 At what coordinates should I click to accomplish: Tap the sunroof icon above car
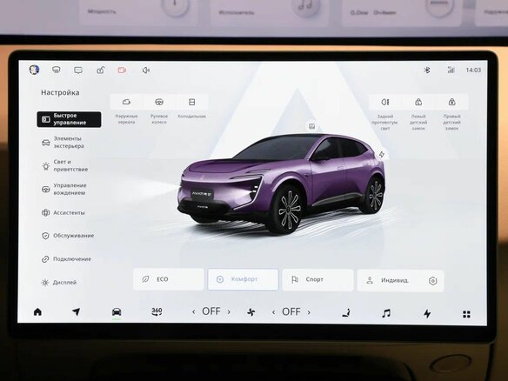[312, 126]
